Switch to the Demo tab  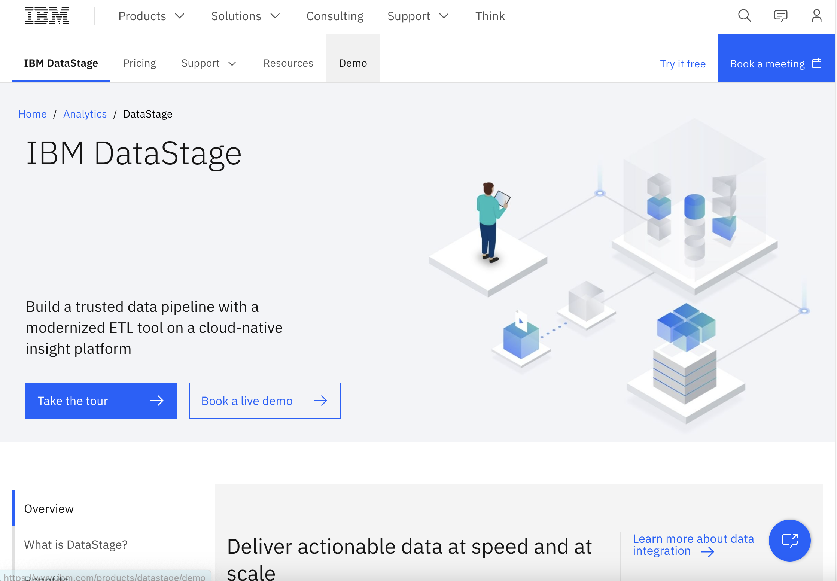click(x=353, y=63)
